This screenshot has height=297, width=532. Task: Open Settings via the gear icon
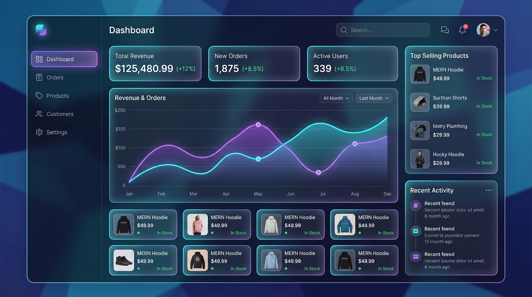coord(39,132)
